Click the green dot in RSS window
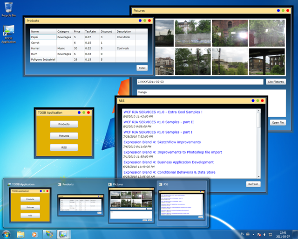Viewport: 298px width, 239px height. point(257,101)
